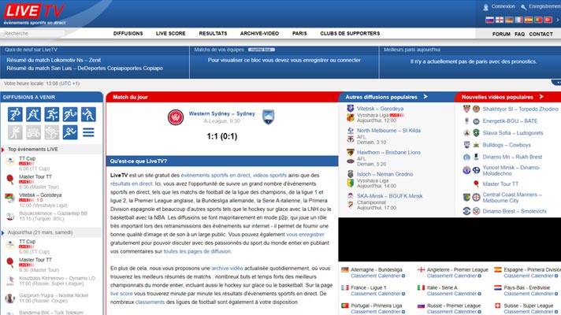
Task: Click the Switzerland flag next to Super League
Action: click(498, 306)
